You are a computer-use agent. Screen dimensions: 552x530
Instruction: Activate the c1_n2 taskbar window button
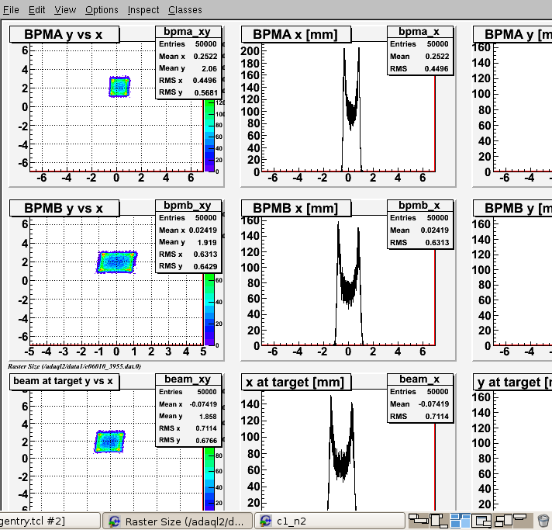pos(329,521)
